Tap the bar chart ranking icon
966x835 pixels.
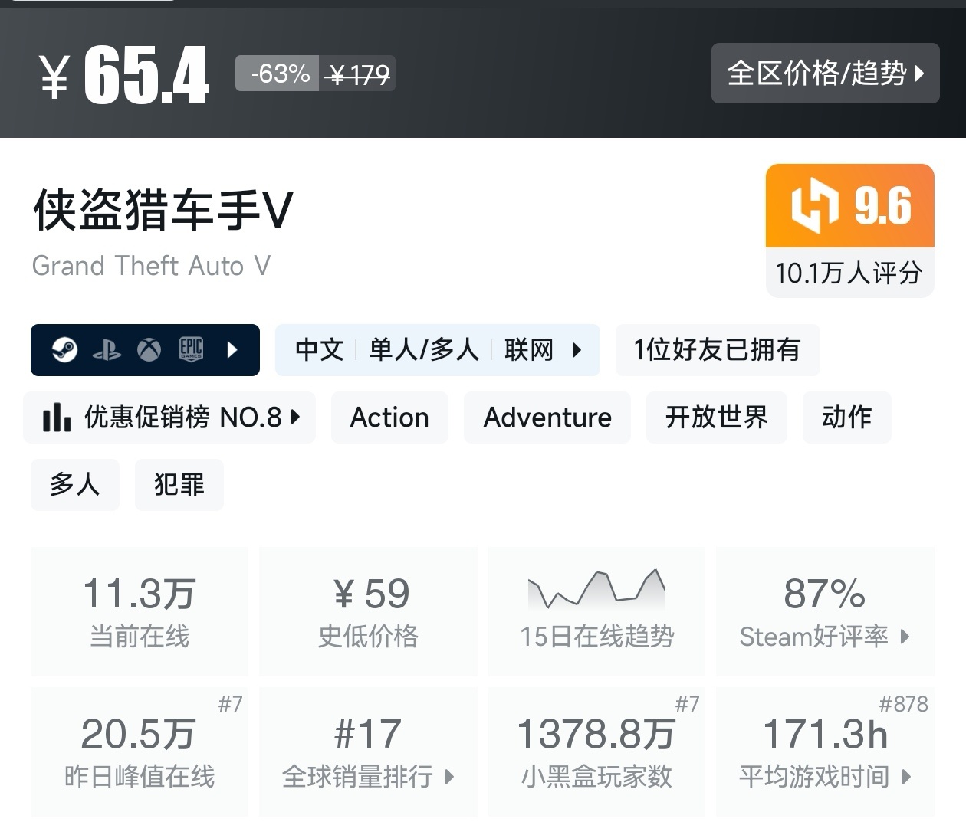point(57,417)
